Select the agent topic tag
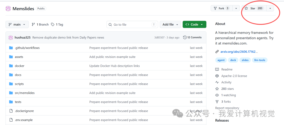The height and width of the screenshot is (125, 284). coord(221,60)
